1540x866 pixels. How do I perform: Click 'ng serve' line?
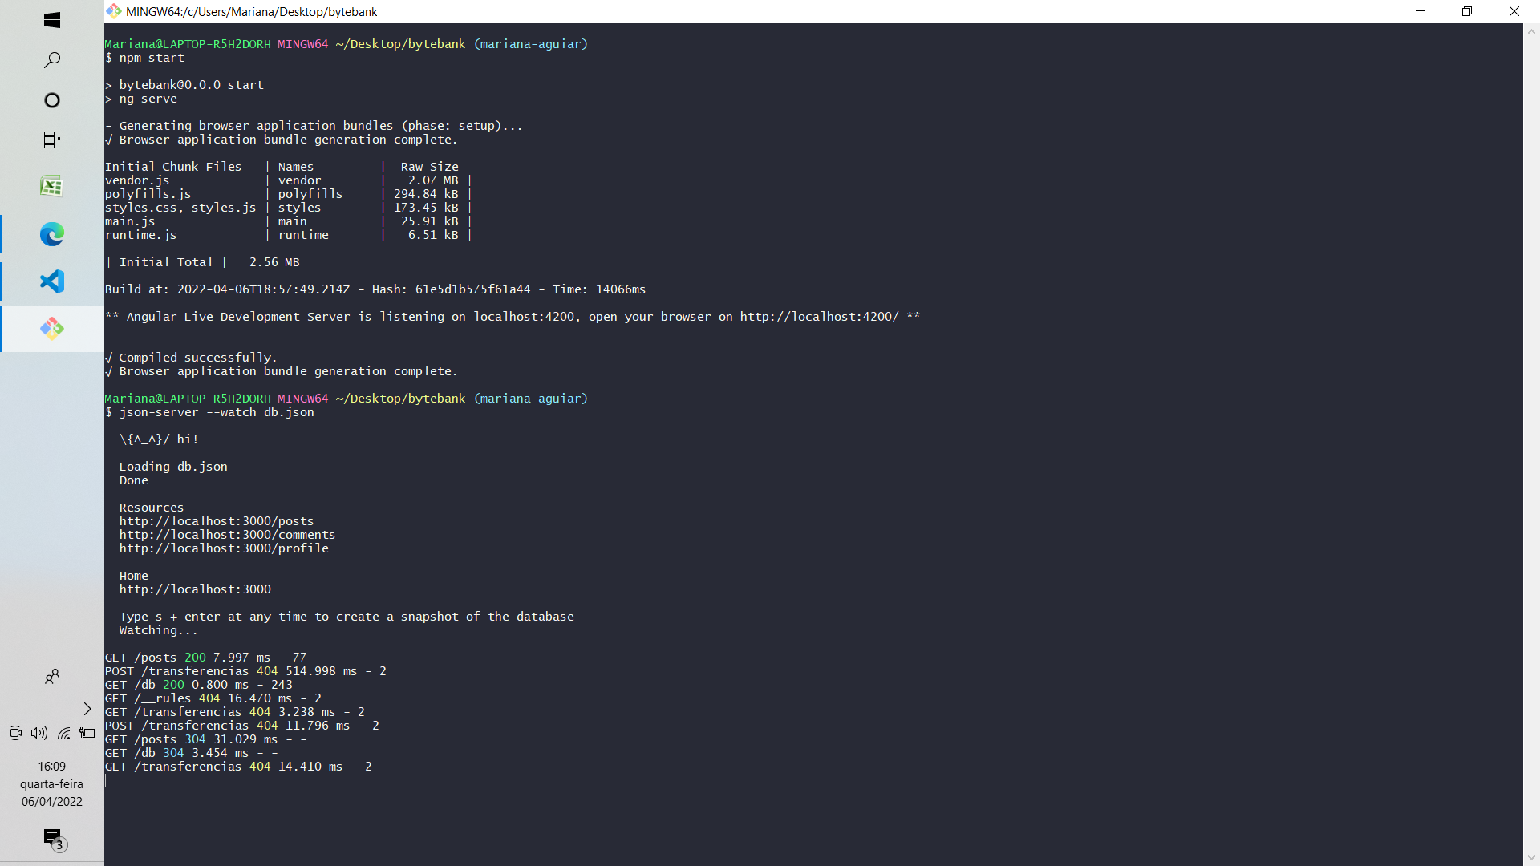pyautogui.click(x=141, y=99)
